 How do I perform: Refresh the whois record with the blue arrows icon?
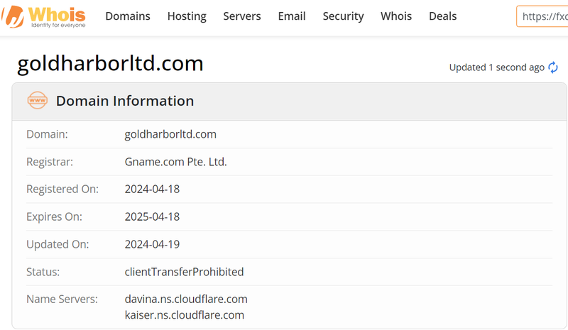553,67
